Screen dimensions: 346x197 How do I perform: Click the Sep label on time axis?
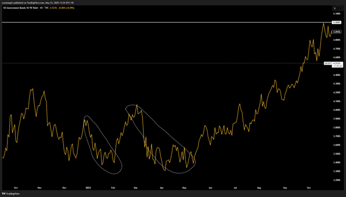(x=285, y=188)
